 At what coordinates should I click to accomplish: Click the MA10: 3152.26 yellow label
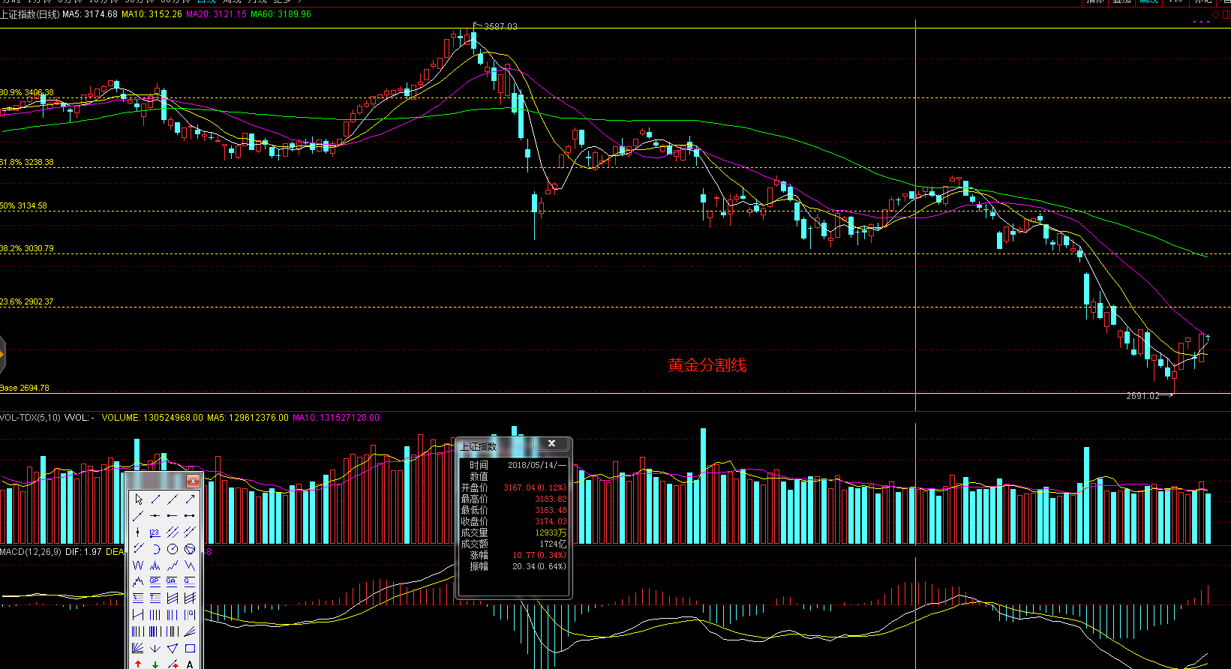pyautogui.click(x=152, y=14)
